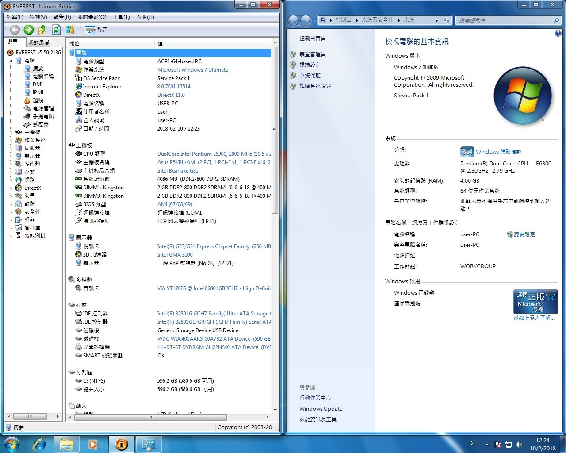The image size is (566, 453).
Task: Click the EVEREST Back navigation arrow
Action: point(15,30)
